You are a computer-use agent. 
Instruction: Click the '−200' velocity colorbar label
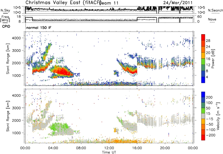pyautogui.click(x=211, y=135)
